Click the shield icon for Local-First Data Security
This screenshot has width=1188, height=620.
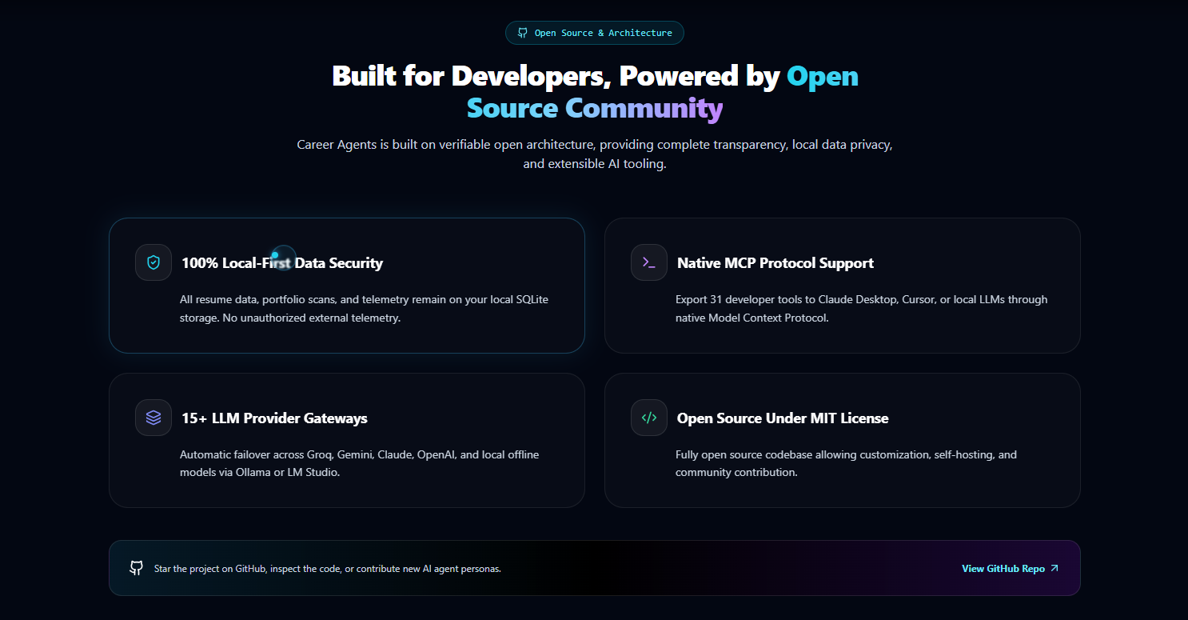(153, 262)
